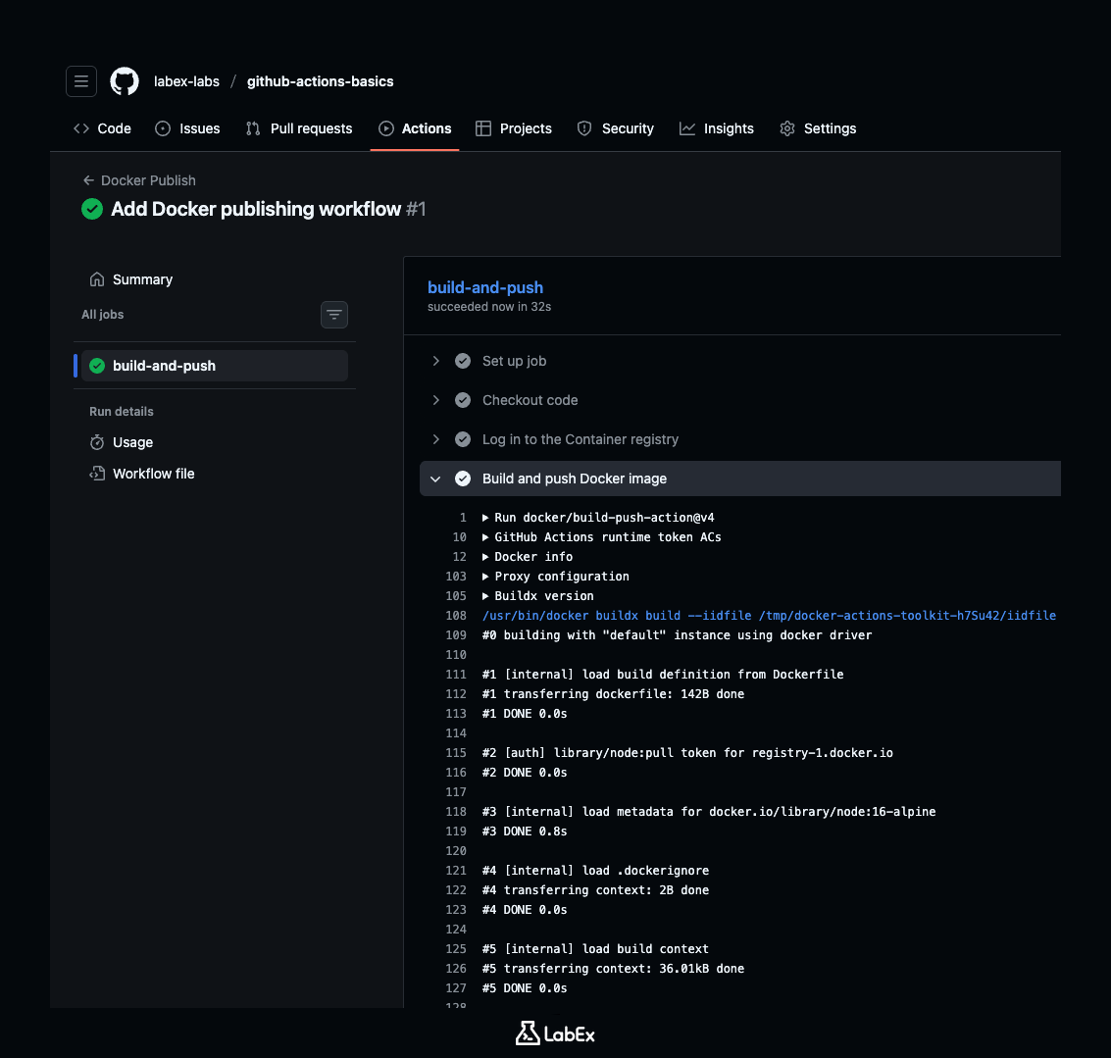Image resolution: width=1111 pixels, height=1058 pixels.
Task: Click the Settings gear icon
Action: coord(787,128)
